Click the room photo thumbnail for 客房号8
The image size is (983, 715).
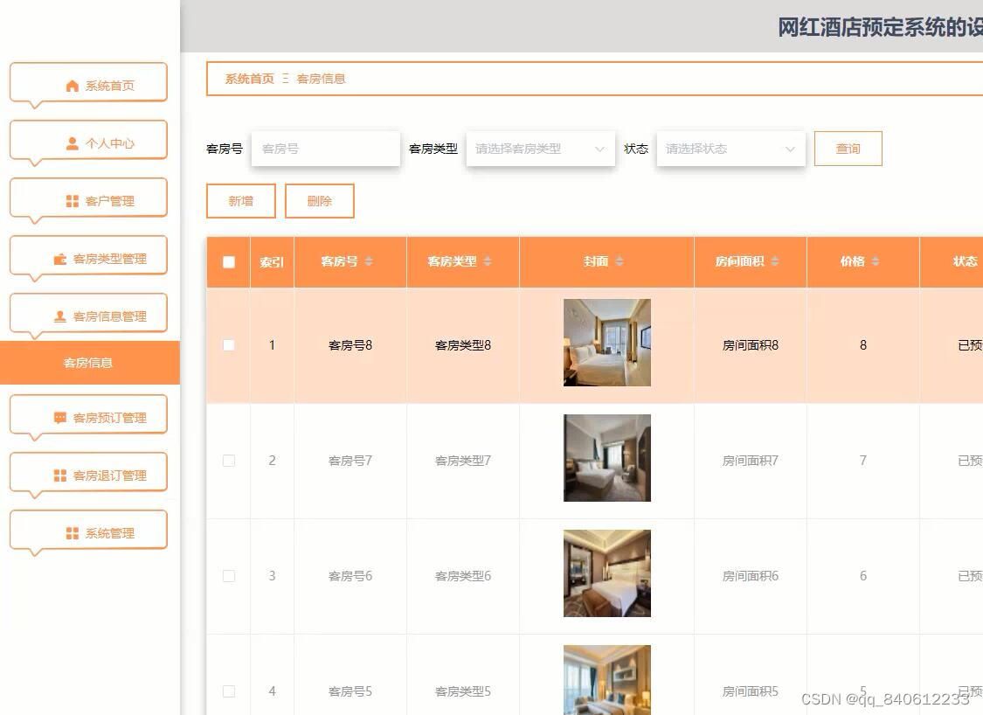(x=606, y=343)
